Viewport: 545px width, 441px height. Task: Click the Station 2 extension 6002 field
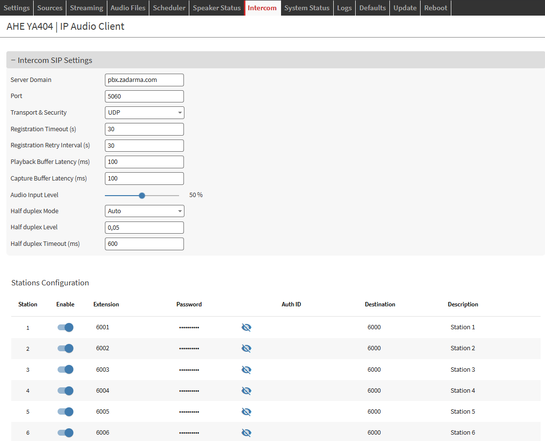[103, 348]
